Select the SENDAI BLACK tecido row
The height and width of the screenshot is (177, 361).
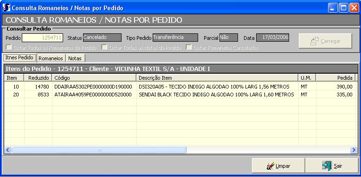pyautogui.click(x=180, y=95)
